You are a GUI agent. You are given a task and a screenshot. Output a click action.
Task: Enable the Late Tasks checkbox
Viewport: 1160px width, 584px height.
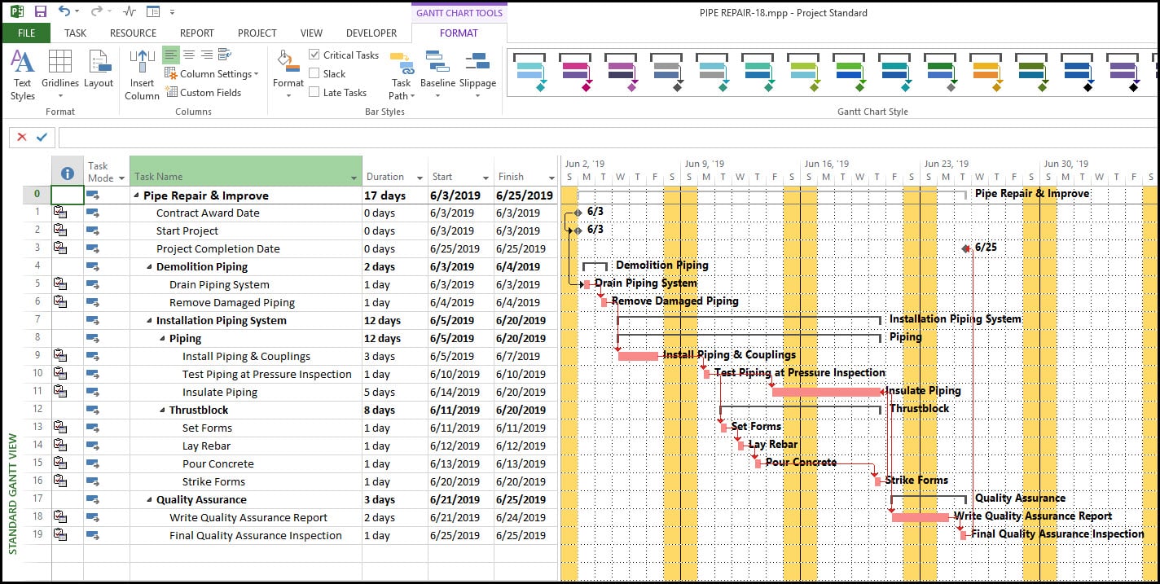point(314,92)
